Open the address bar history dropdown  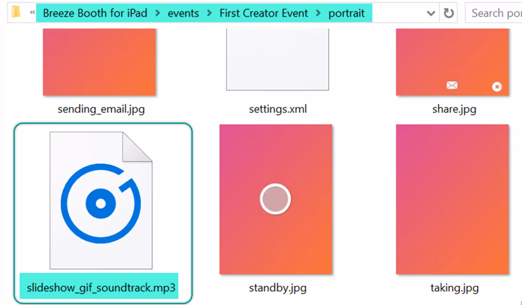tap(431, 13)
